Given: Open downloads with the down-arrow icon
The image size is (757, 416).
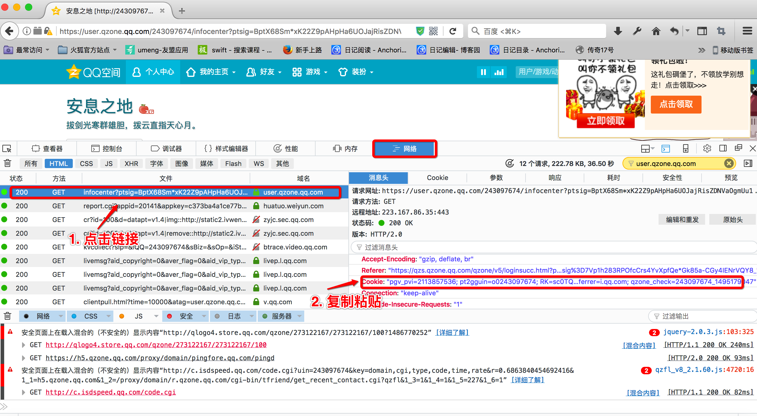Looking at the screenshot, I should click(x=618, y=31).
